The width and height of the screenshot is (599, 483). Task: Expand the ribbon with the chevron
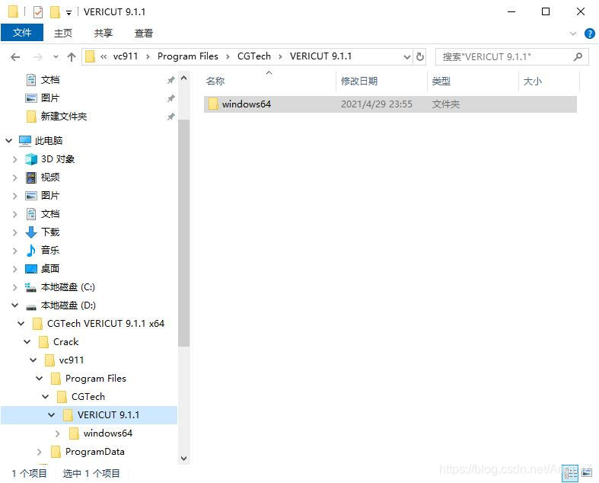coord(572,34)
